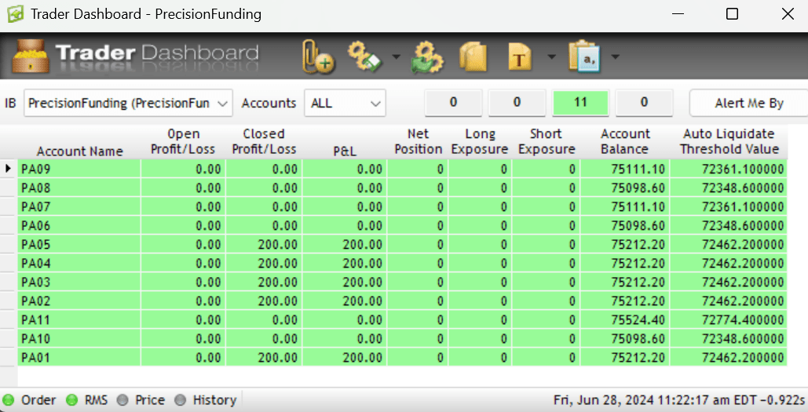Screen dimensions: 808x412
Task: Open the IB PrecisionFunding dropdown
Action: click(128, 103)
